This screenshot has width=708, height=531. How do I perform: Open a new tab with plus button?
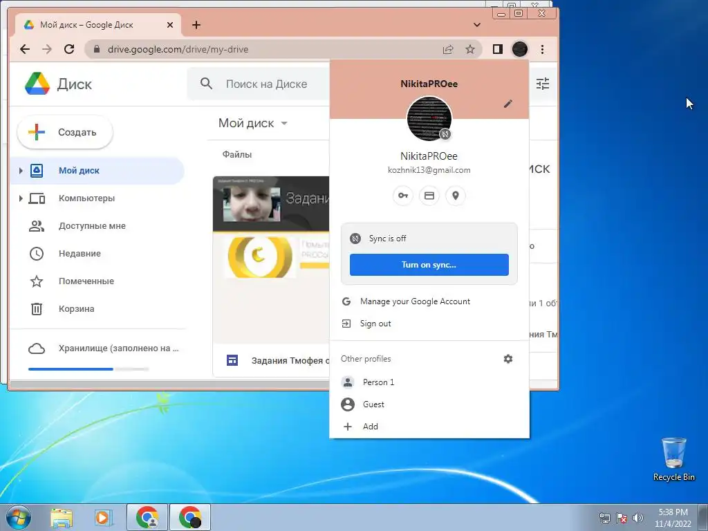pyautogui.click(x=196, y=25)
